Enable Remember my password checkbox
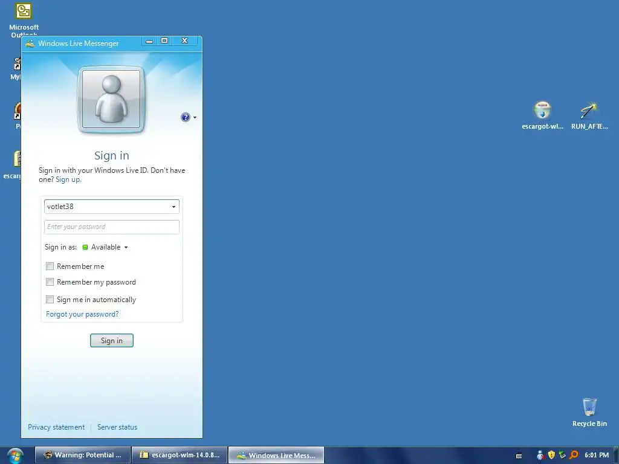This screenshot has height=464, width=619. (50, 282)
